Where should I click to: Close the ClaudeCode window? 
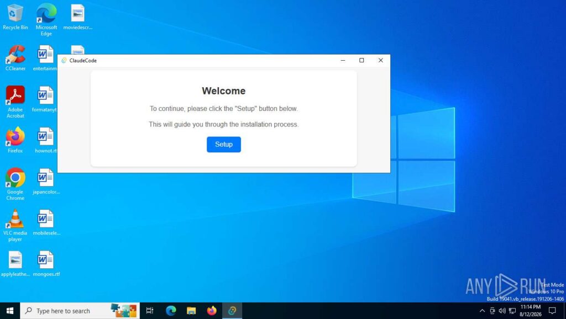click(380, 61)
